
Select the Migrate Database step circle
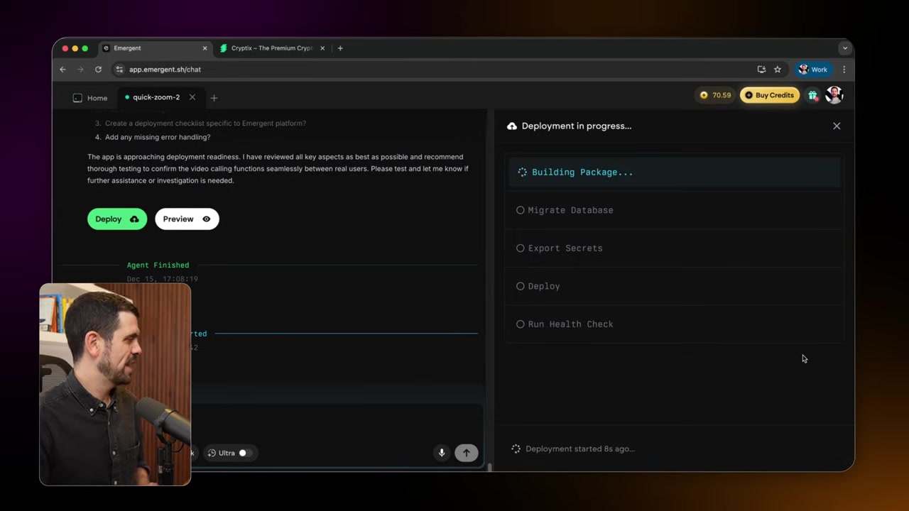(x=521, y=210)
